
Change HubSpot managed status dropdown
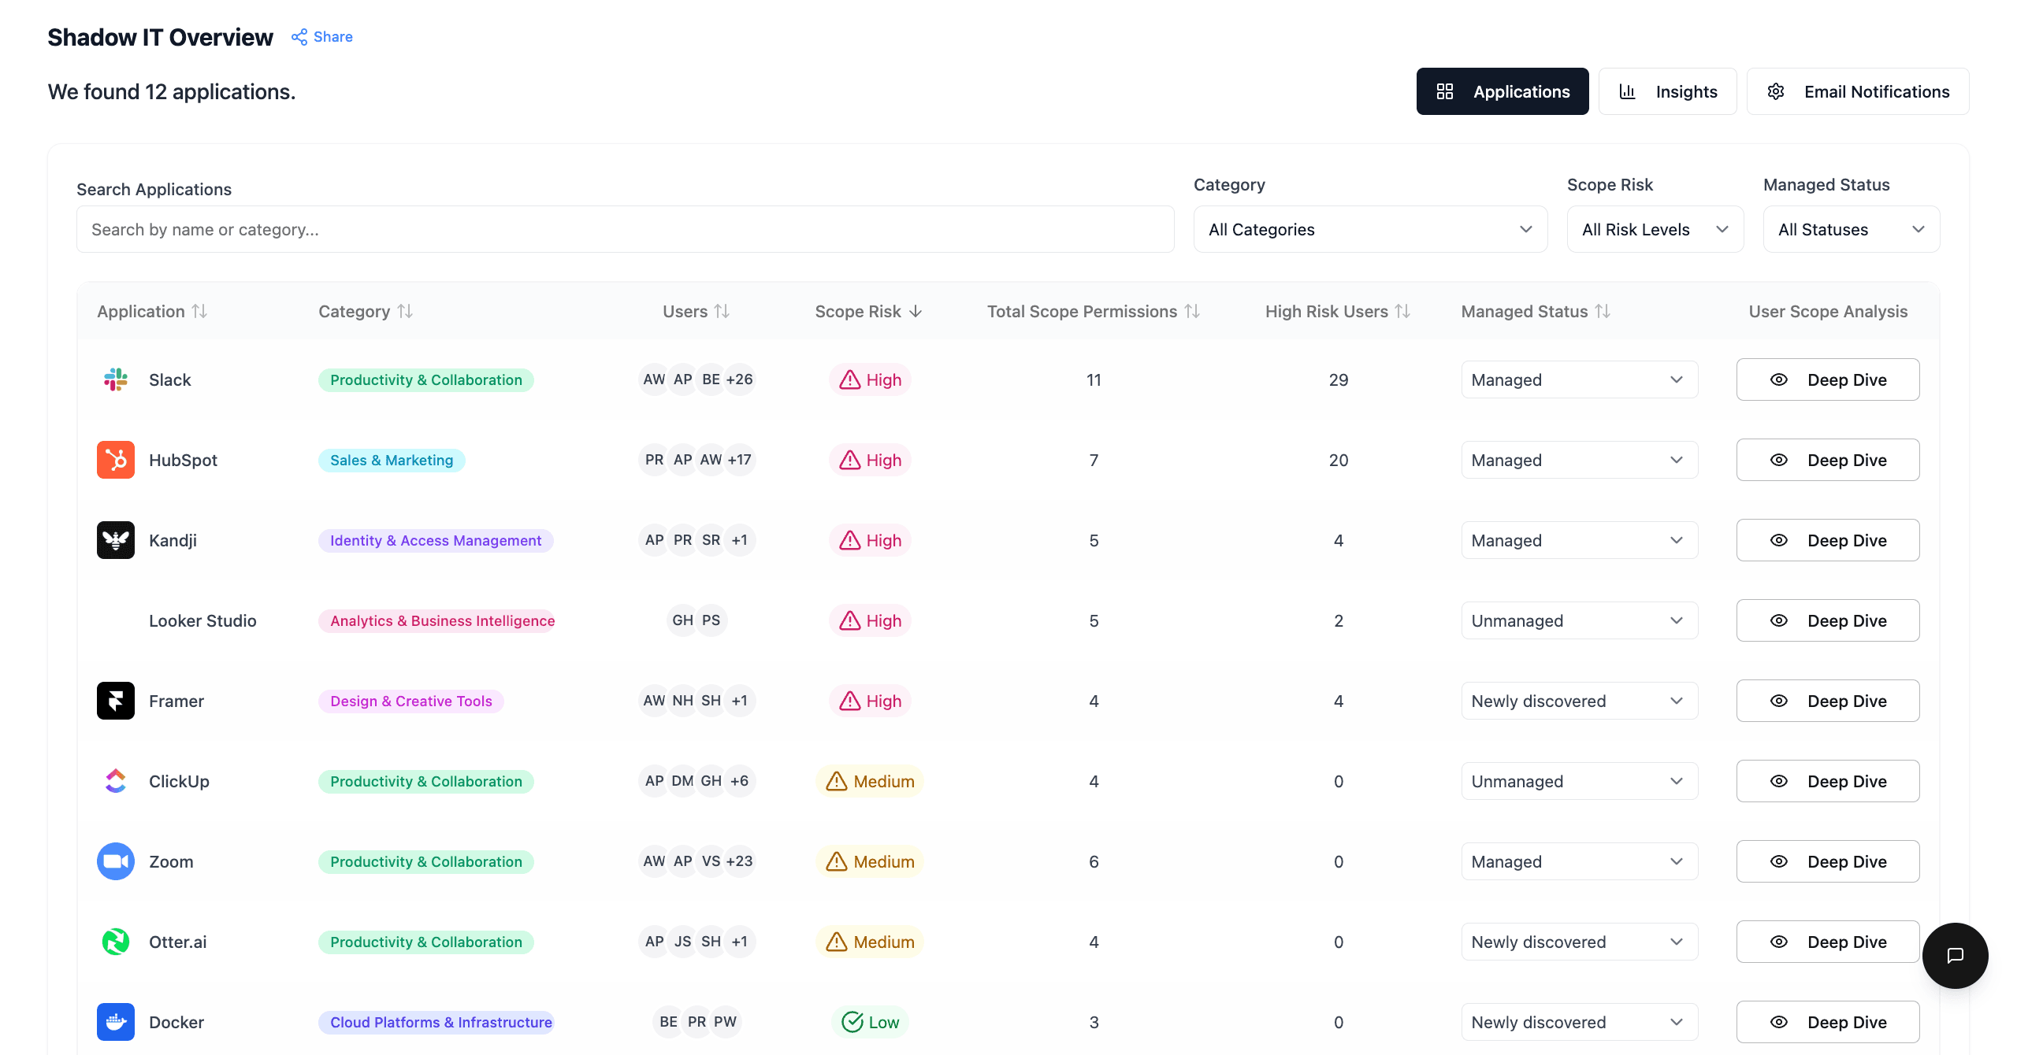[1579, 460]
